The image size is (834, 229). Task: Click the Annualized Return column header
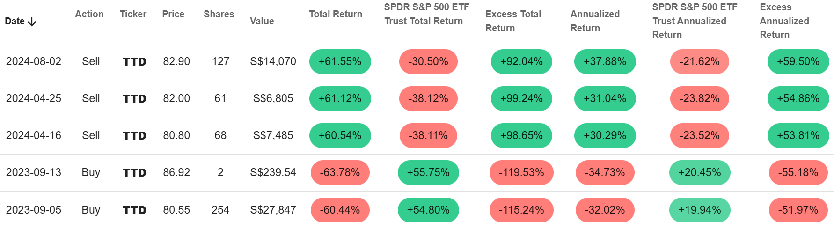point(594,21)
